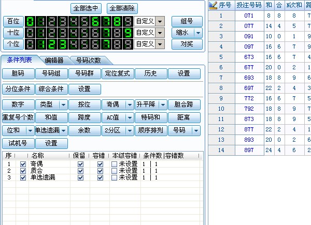Expand the 号码 button dropdown arrow
The image size is (311, 225).
tap(196, 131)
